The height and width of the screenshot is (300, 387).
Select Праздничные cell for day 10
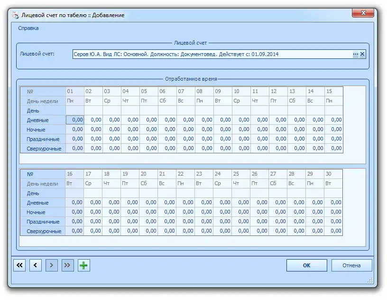(241, 139)
